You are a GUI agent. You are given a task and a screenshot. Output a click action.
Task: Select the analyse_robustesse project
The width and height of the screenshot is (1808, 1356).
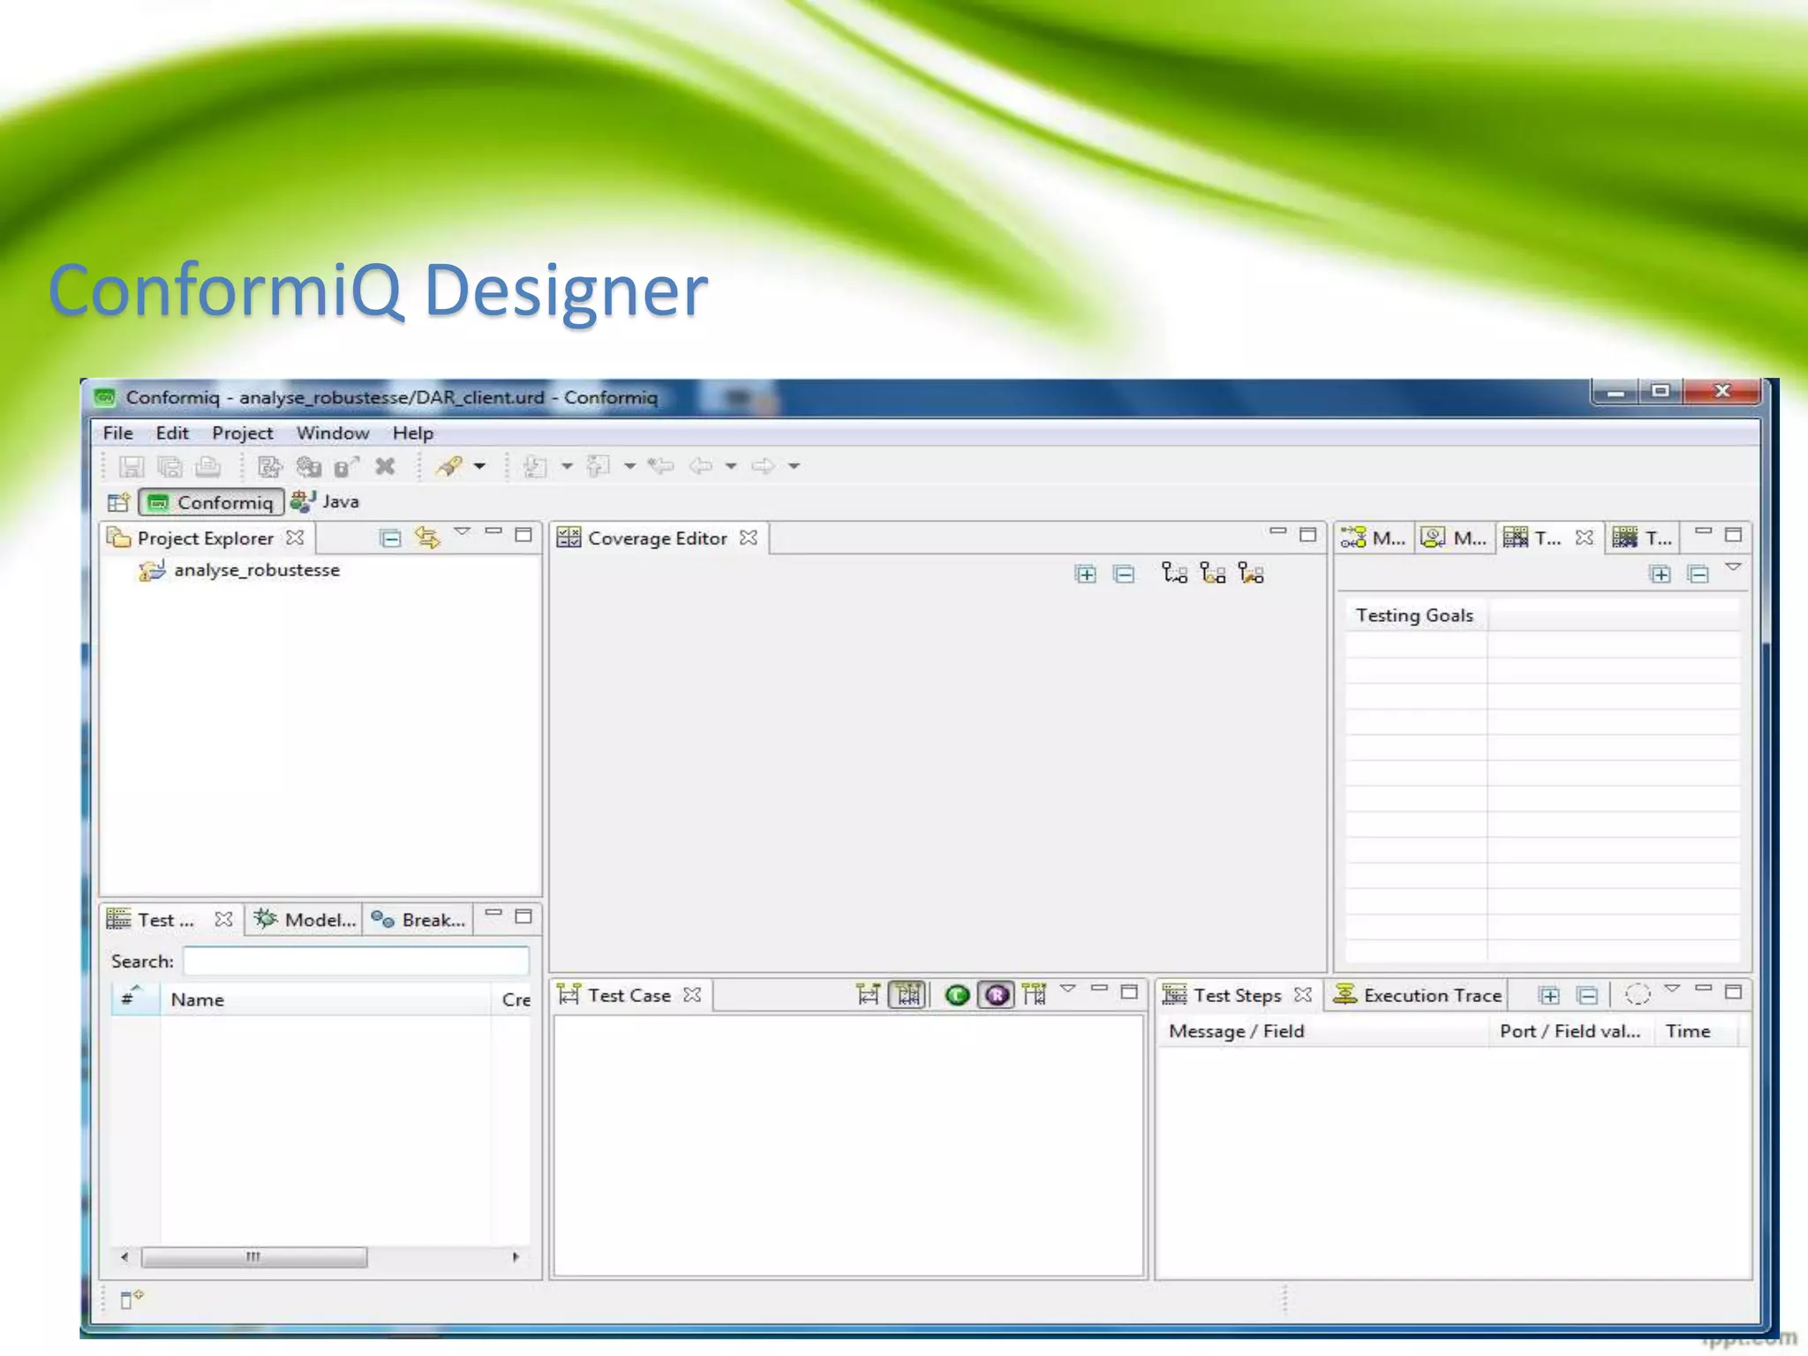pos(239,570)
